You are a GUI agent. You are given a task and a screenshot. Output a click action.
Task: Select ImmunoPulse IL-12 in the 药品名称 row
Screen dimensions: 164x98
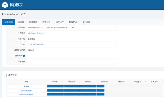(x=35, y=27)
